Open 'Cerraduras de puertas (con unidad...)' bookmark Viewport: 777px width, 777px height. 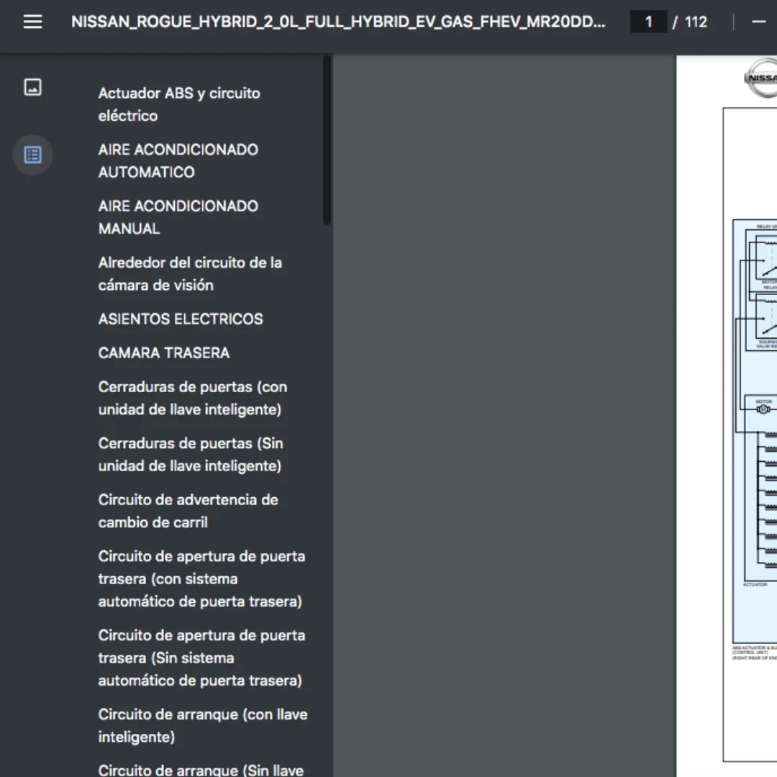[192, 398]
